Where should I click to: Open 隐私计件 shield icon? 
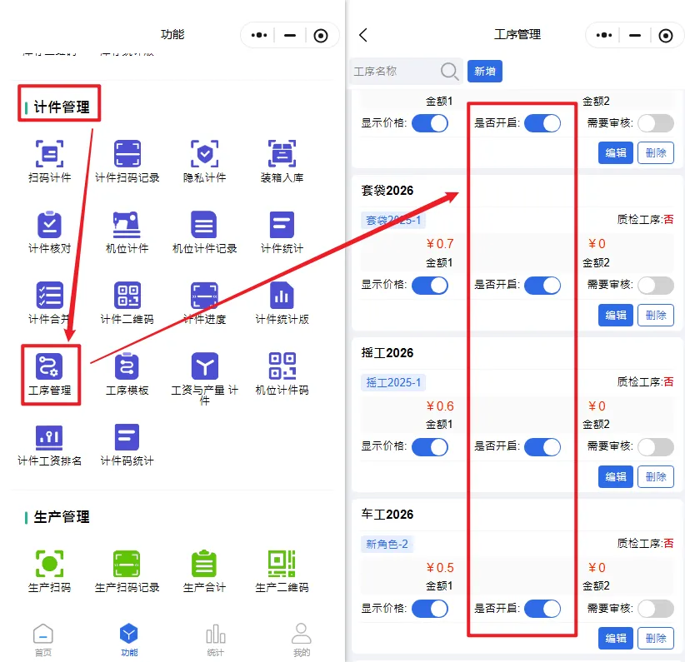pos(204,154)
